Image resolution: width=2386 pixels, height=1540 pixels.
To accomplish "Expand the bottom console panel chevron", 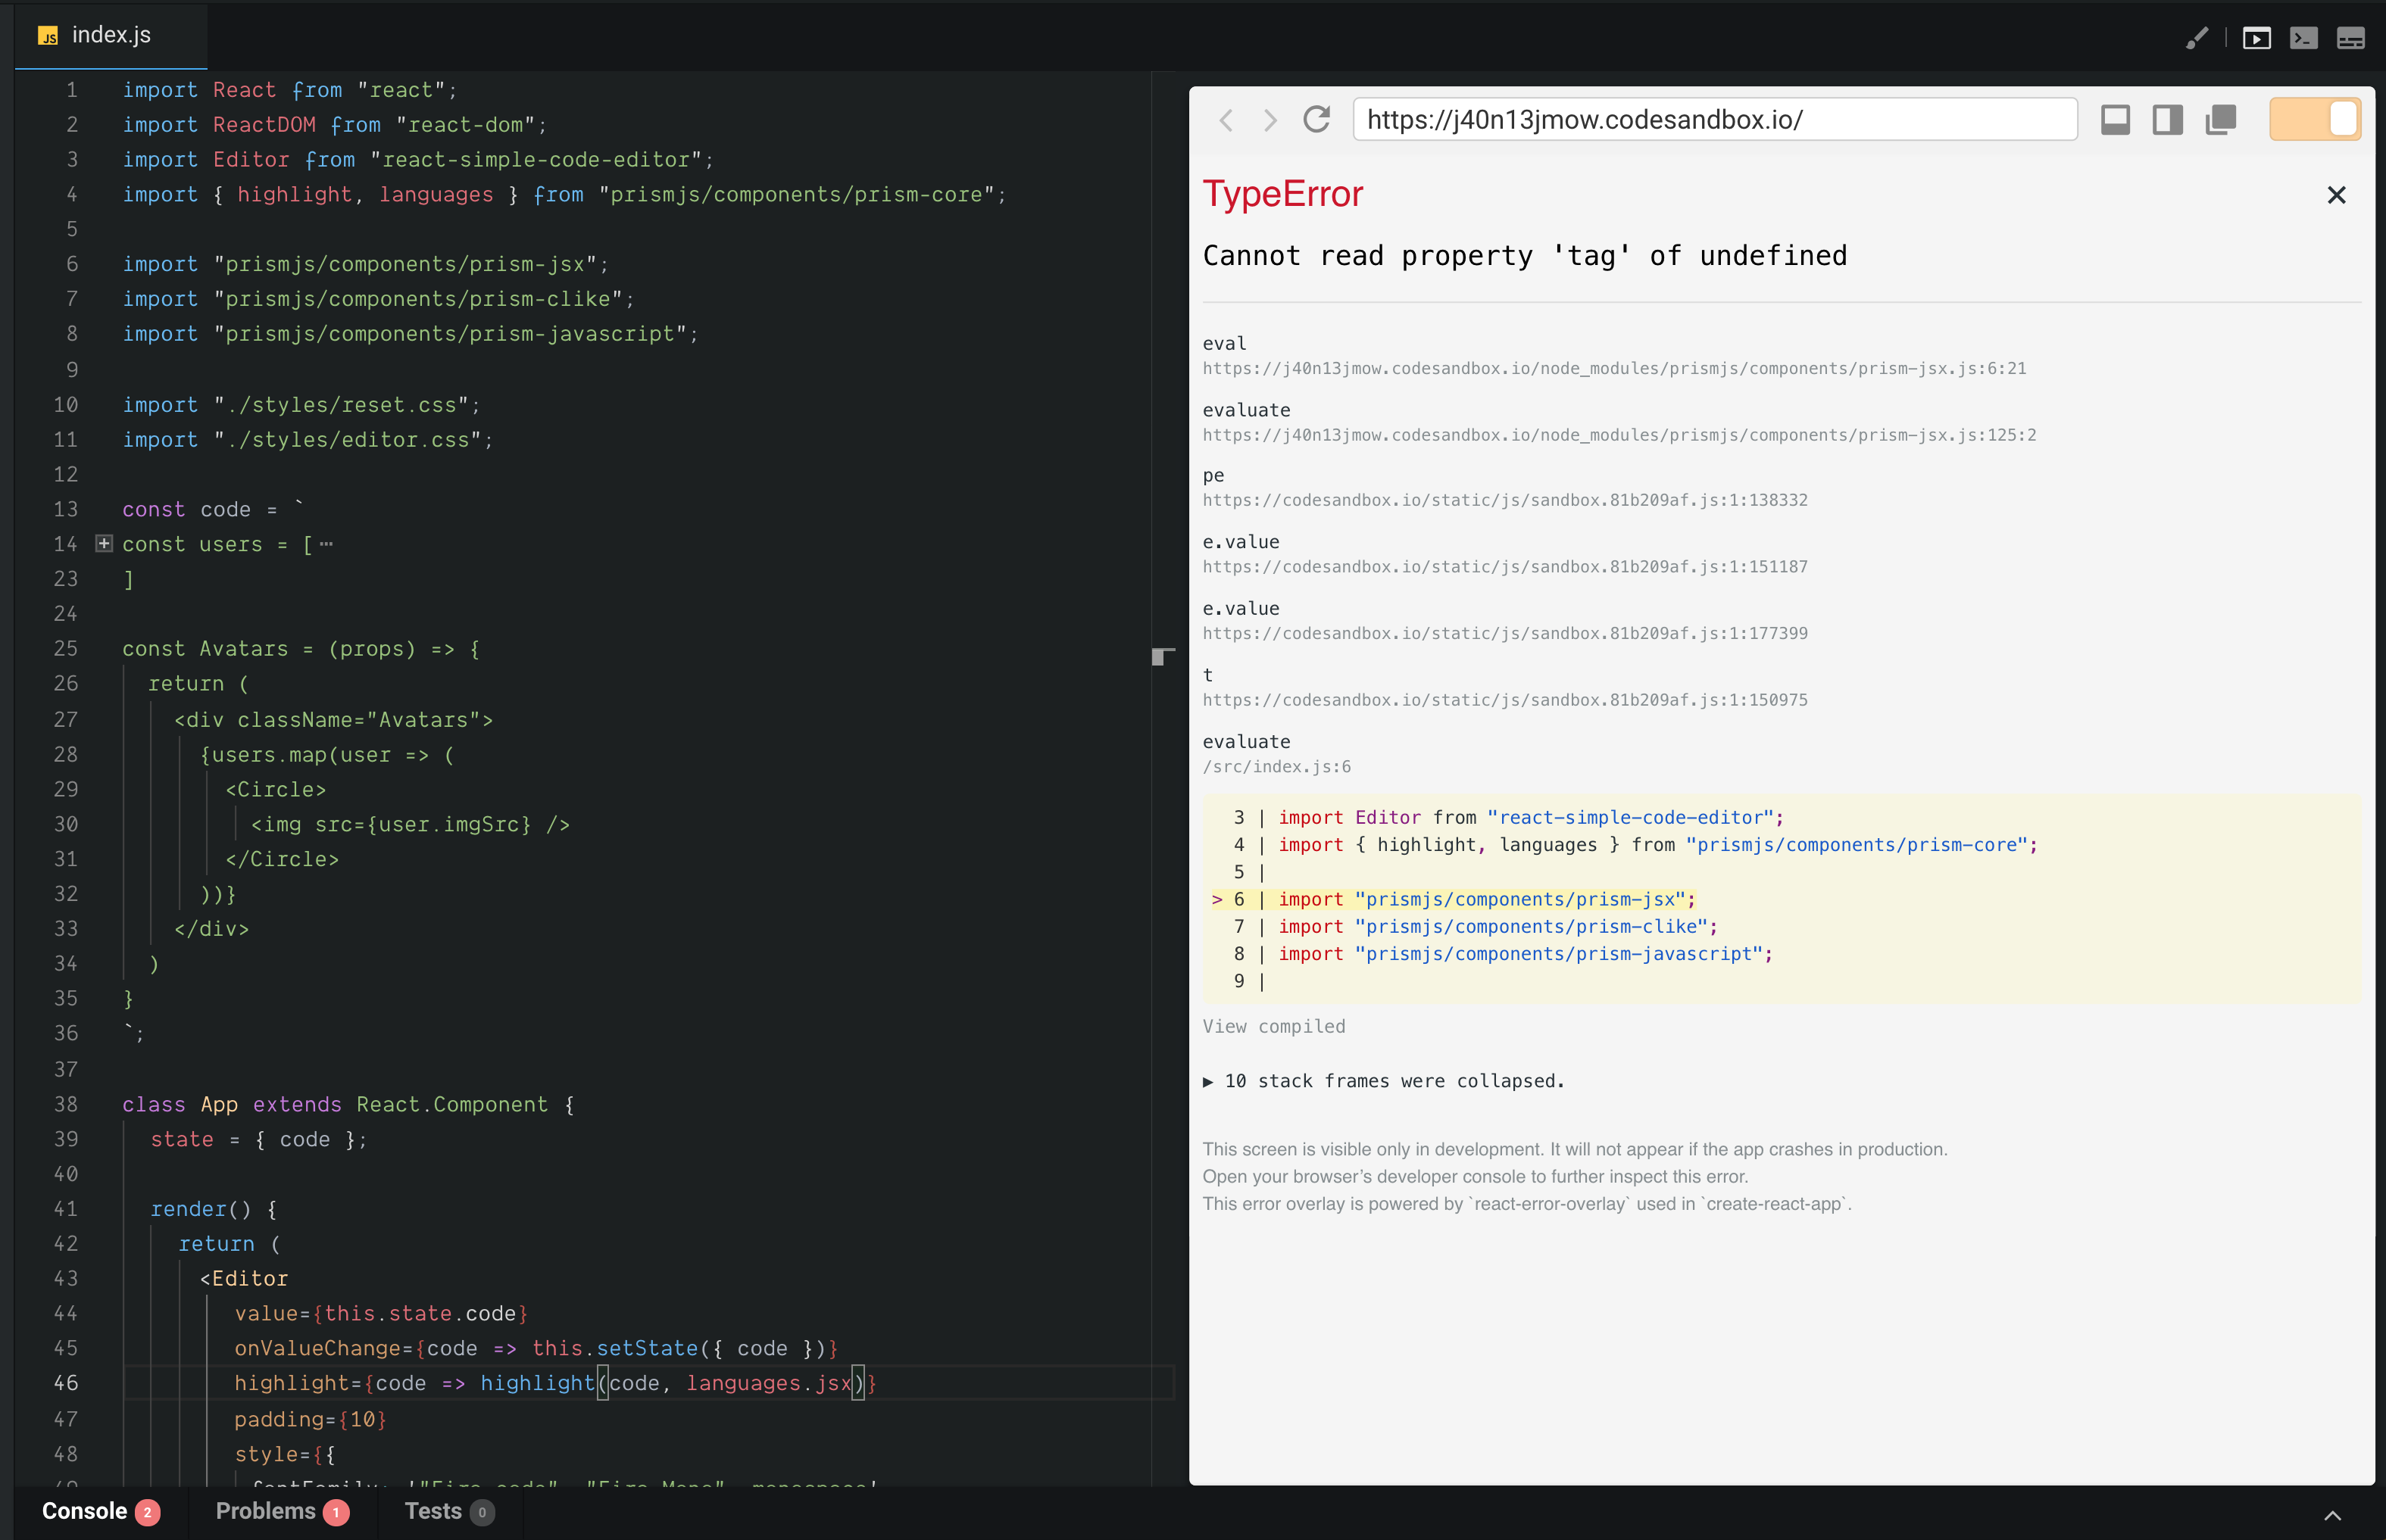I will (x=2332, y=1515).
